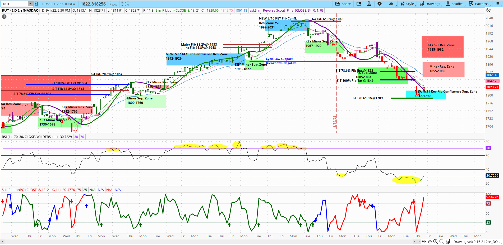Click the toolbar icon right of Share
503x245 pixels.
[359, 4]
